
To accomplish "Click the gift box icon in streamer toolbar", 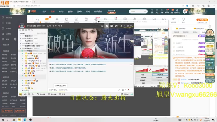I will coord(86,19).
